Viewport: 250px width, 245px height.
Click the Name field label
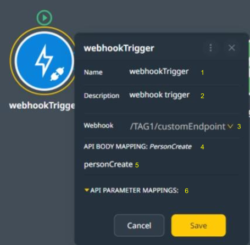(93, 72)
